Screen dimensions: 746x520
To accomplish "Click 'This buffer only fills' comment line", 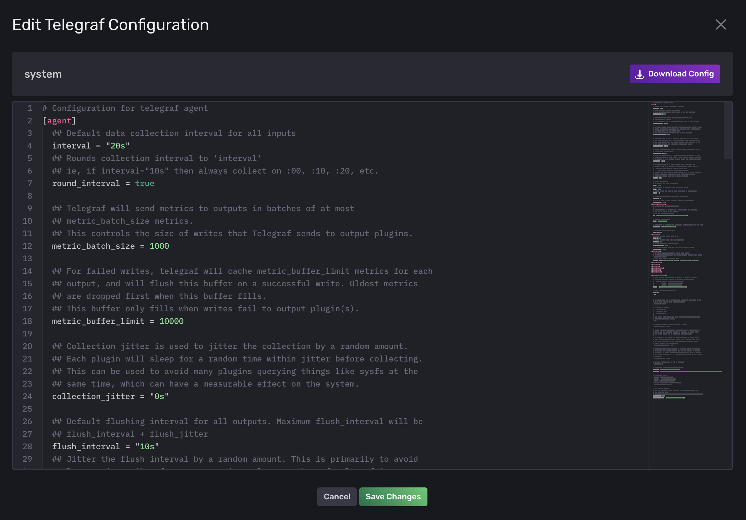I will coord(205,309).
